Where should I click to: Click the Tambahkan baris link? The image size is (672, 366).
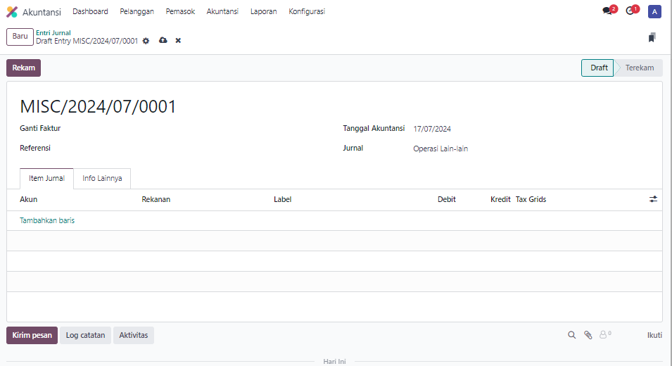pyautogui.click(x=47, y=220)
